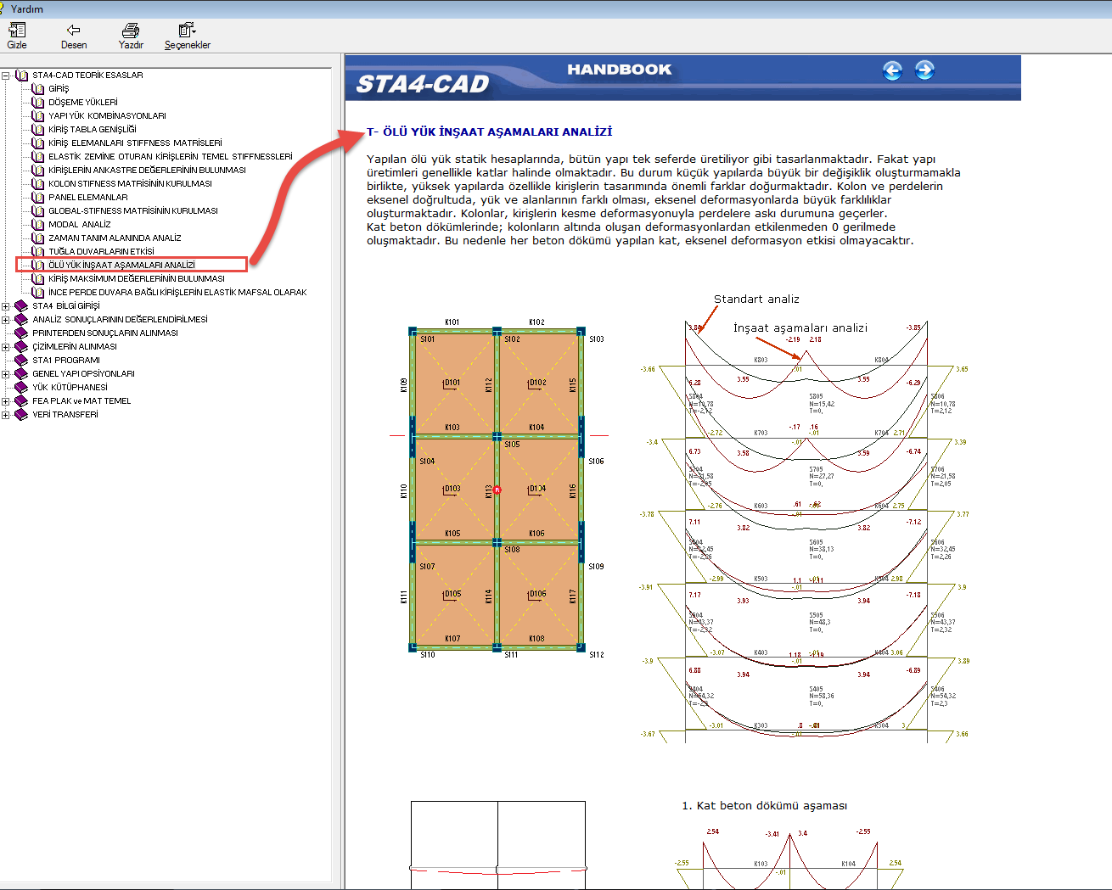
Task: Expand the GENEL YAPI OPSİYONLARI node
Action: point(6,374)
